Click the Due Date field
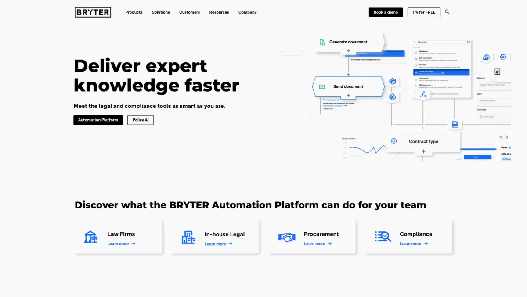Viewport: 527px width, 297px height. [494, 116]
